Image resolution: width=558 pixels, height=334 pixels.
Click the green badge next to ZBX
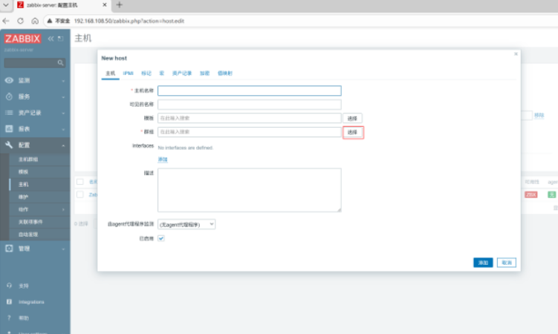click(551, 194)
